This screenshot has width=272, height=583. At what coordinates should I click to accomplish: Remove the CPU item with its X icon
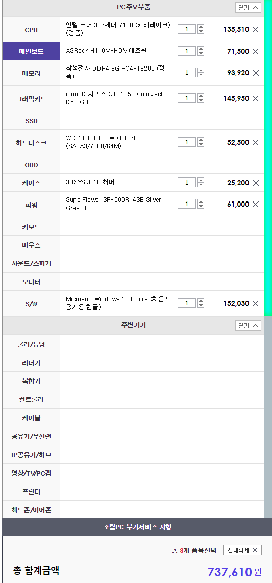tap(256, 29)
